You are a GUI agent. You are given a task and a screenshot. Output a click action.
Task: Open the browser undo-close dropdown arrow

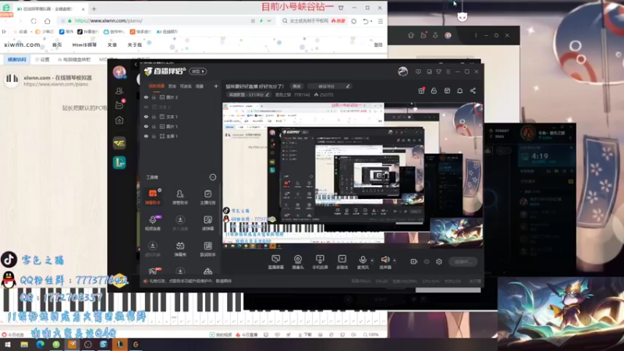[371, 21]
